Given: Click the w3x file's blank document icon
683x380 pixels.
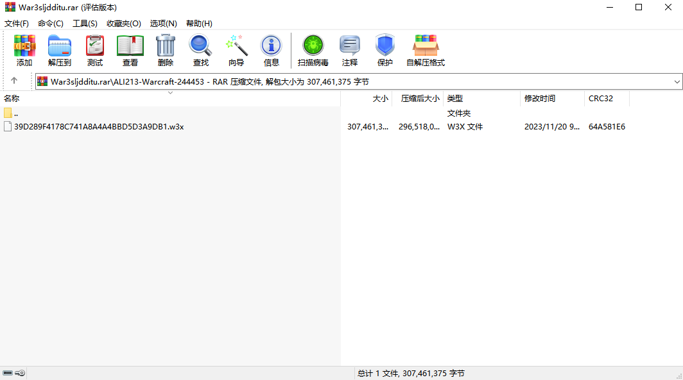Looking at the screenshot, I should tap(8, 126).
